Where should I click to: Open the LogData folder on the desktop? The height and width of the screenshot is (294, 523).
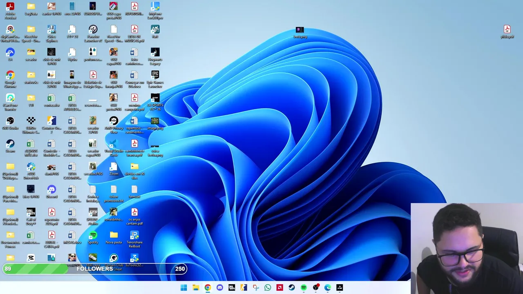[x=31, y=9]
